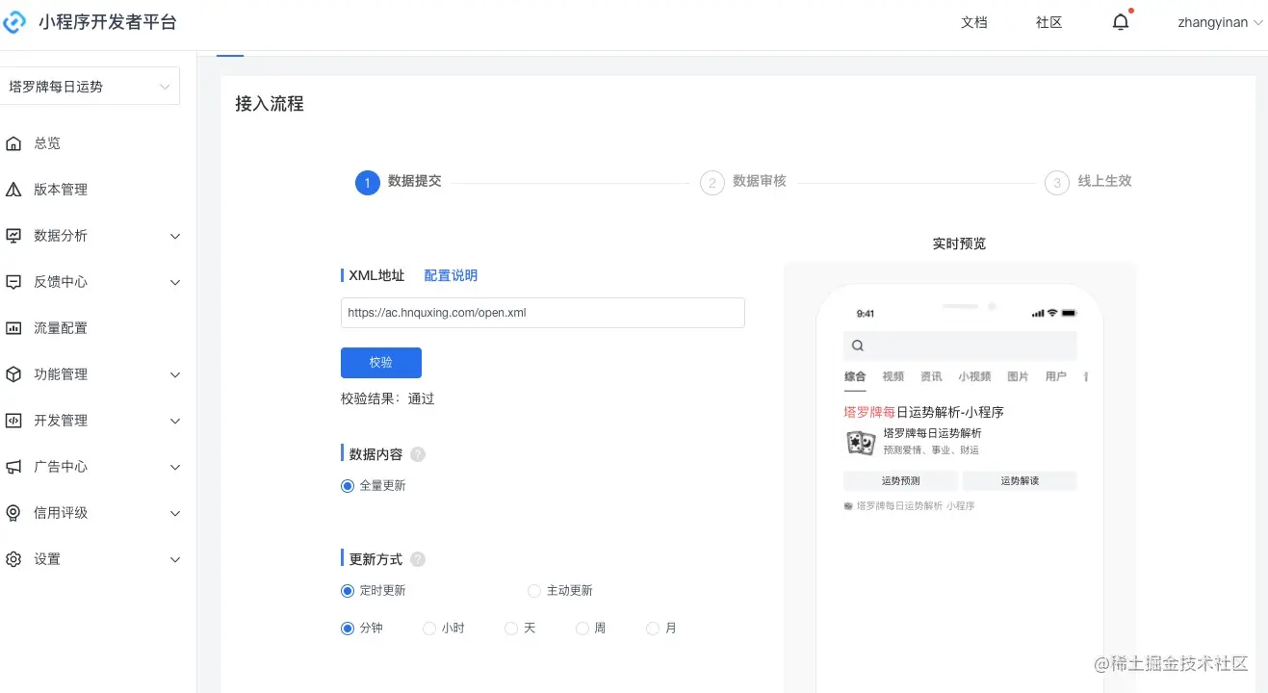Open the 社区 link in header
The height and width of the screenshot is (693, 1268).
coord(1049,22)
